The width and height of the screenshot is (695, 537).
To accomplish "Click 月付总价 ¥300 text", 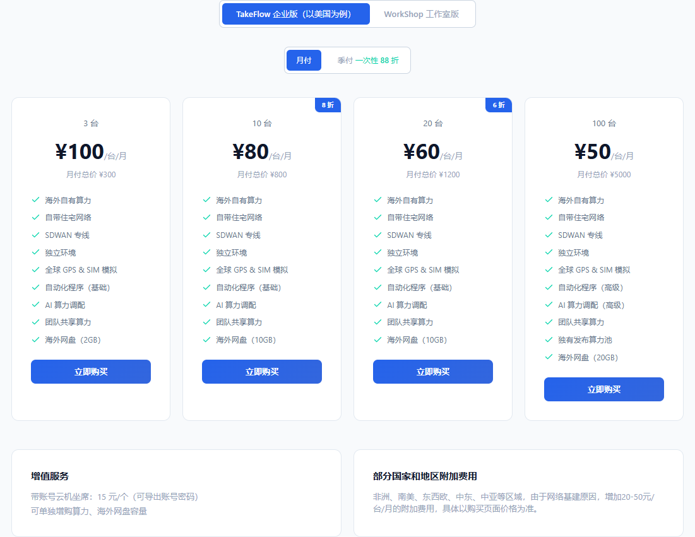I will click(x=91, y=175).
